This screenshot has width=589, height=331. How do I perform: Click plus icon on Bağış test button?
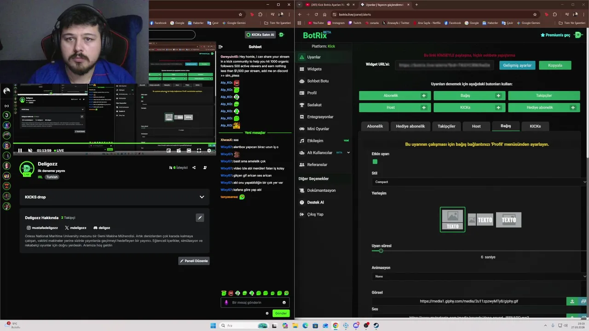pyautogui.click(x=498, y=96)
